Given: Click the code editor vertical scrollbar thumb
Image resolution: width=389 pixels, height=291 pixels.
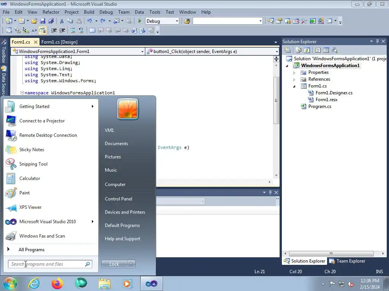Looking at the screenshot, I should pyautogui.click(x=276, y=100).
